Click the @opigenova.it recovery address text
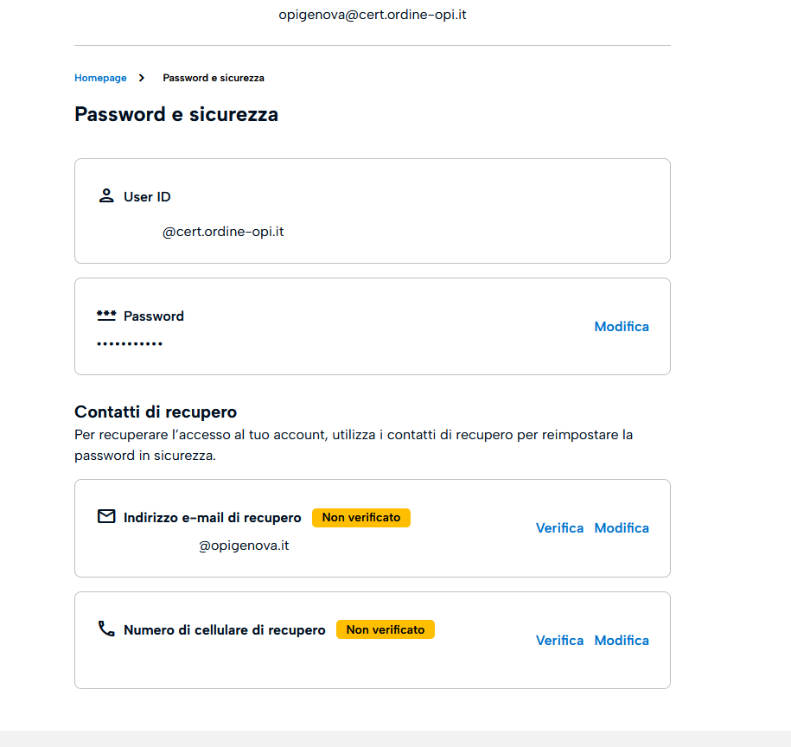791x747 pixels. [244, 546]
